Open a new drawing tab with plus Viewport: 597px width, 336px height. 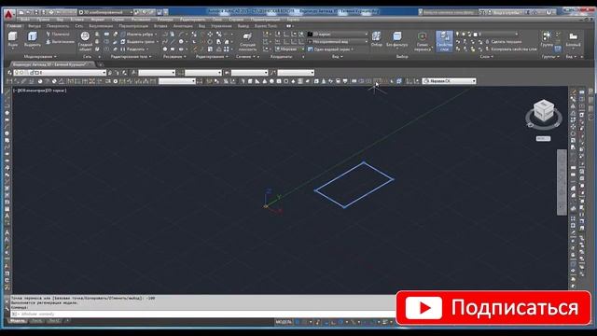click(100, 64)
